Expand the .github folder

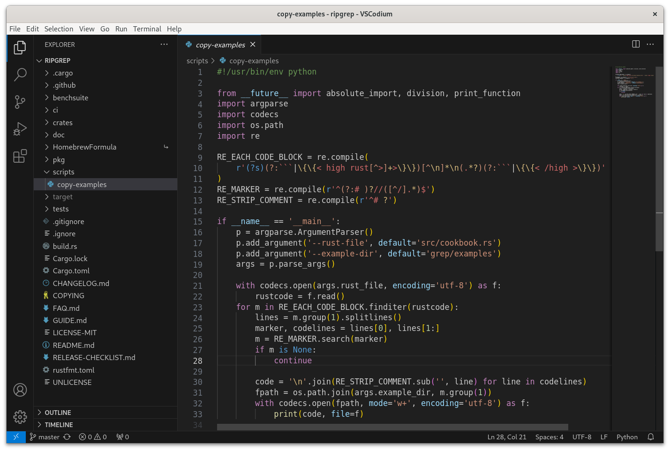105,85
